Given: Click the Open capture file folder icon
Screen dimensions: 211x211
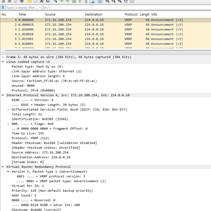Looking at the screenshot, I should (x=29, y=1).
